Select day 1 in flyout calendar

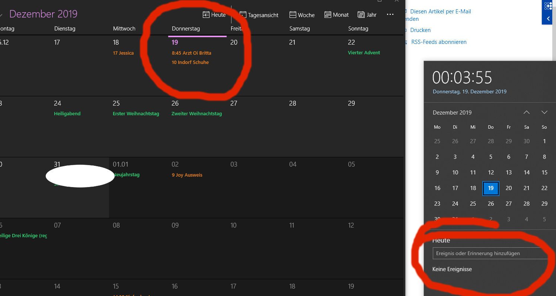coord(544,141)
